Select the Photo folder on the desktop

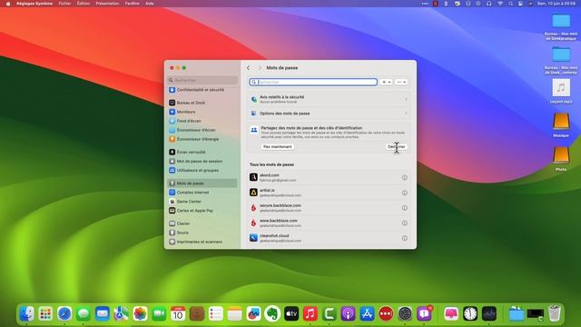tap(561, 159)
